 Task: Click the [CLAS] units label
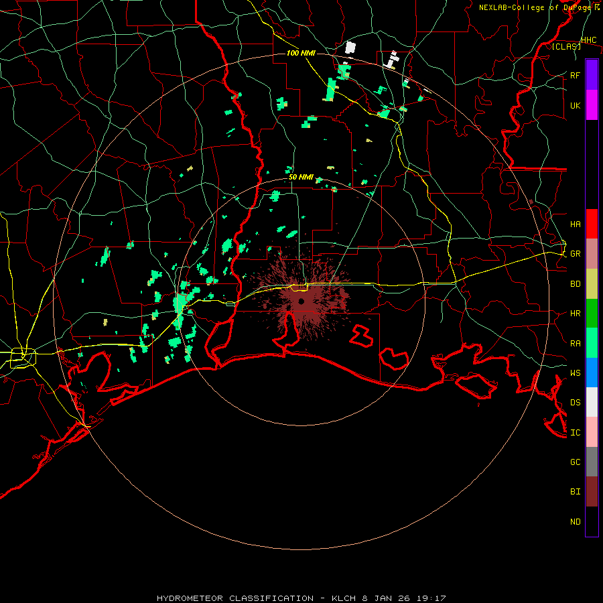(x=566, y=47)
